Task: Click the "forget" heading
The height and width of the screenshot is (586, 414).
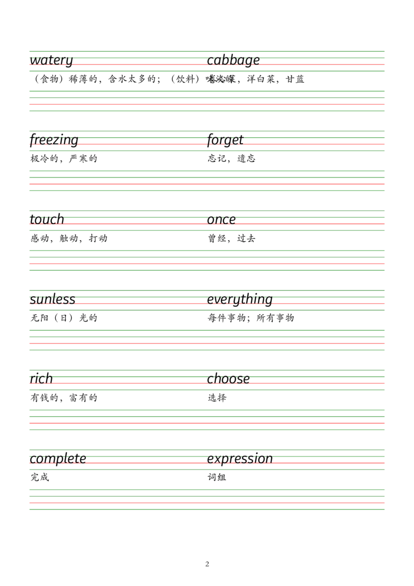Action: 225,140
